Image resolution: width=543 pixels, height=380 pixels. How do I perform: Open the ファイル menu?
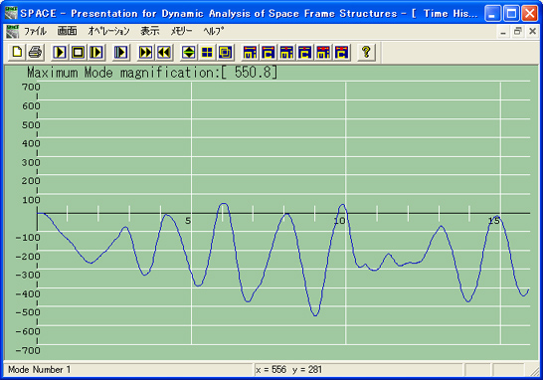pyautogui.click(x=35, y=32)
